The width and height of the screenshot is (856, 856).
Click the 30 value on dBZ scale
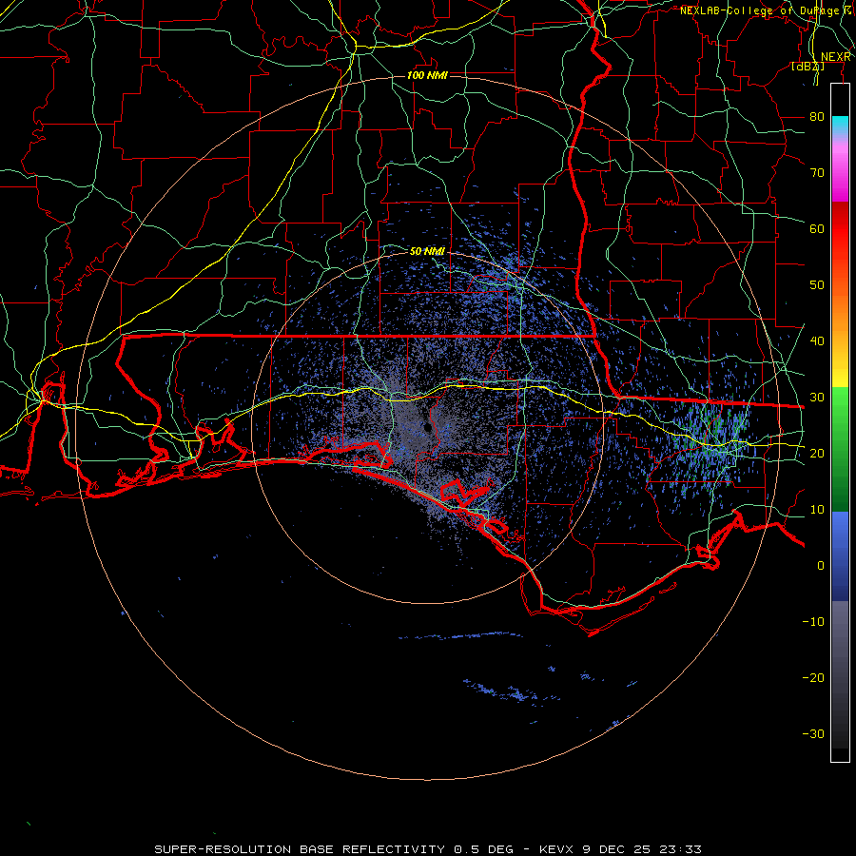point(817,397)
